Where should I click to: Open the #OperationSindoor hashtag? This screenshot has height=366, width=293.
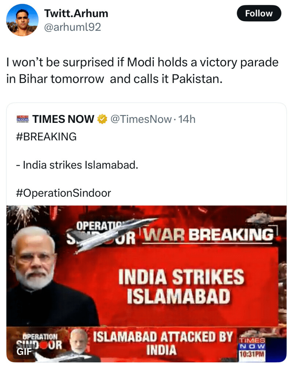[64, 193]
